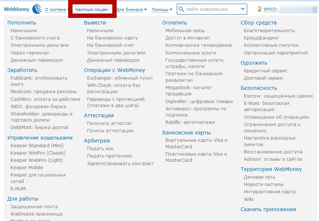Screen dimensions: 319x221
Task: Open 'Rebills: автоплатежи' link
Action: [x=190, y=122]
